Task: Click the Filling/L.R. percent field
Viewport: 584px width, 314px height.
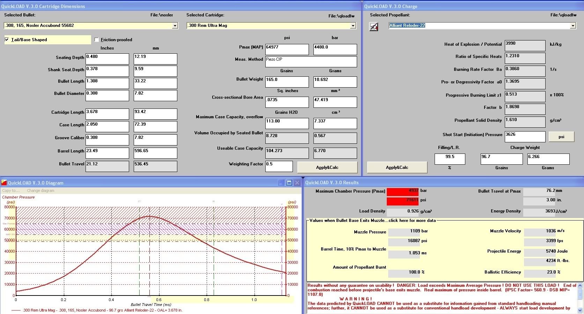Action: tap(450, 159)
